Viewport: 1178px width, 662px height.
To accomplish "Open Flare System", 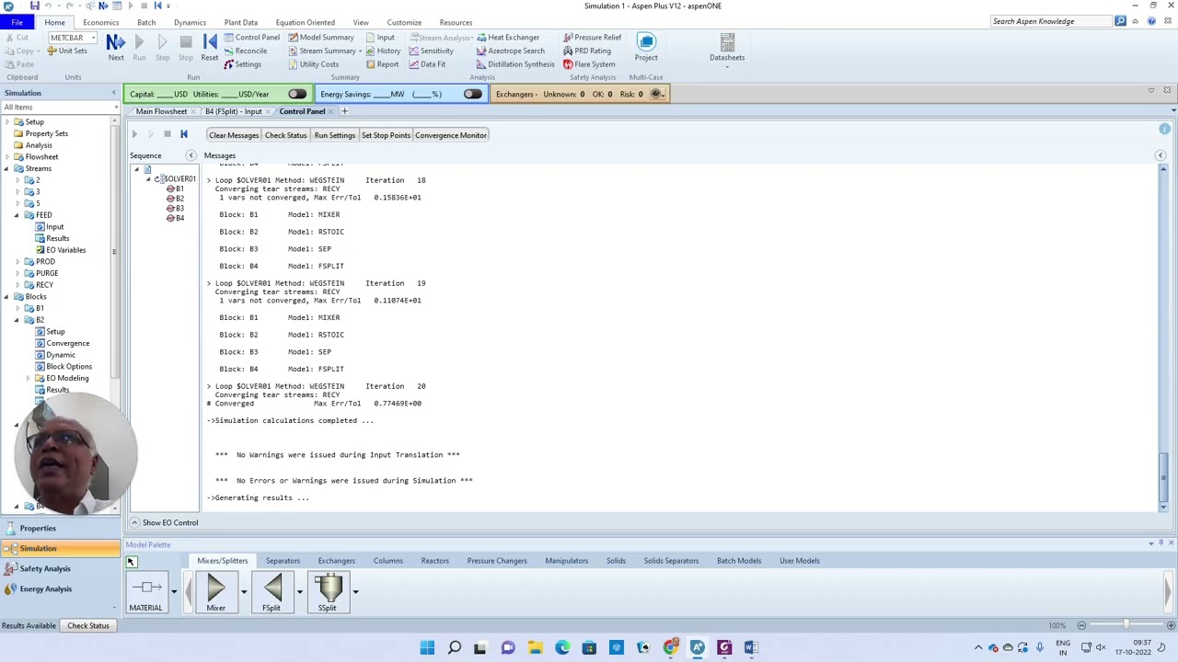I will 589,64.
